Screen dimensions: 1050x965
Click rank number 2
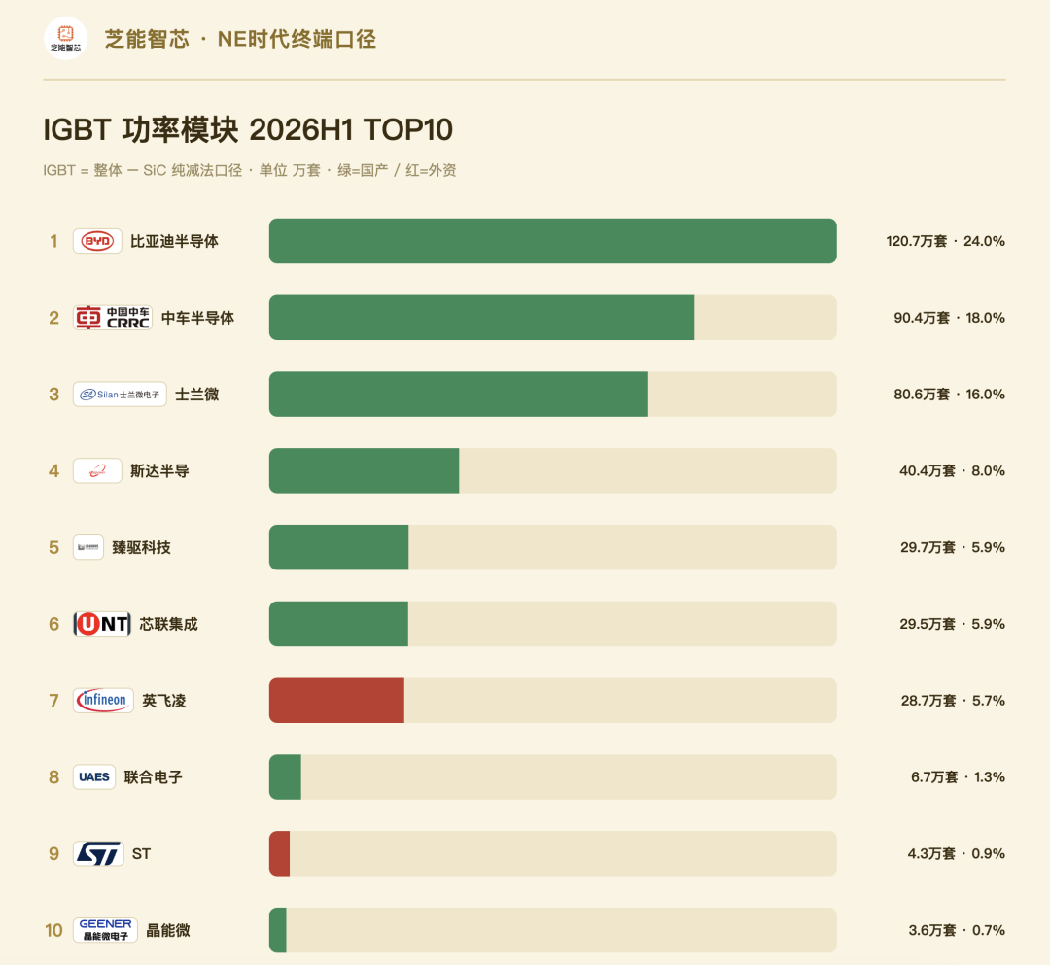[x=54, y=318]
